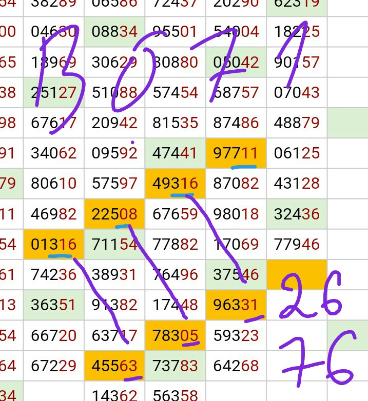Image resolution: width=368 pixels, height=401 pixels.
Task: Click on cell 06125
Action: [297, 153]
